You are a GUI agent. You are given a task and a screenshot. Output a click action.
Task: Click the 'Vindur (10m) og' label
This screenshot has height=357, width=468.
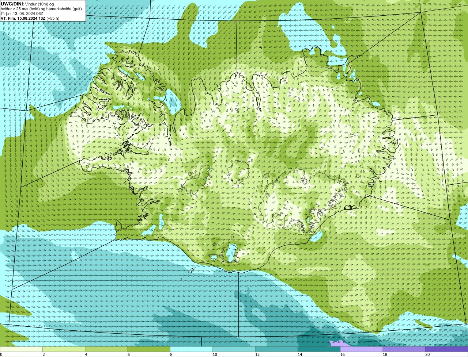coord(39,4)
